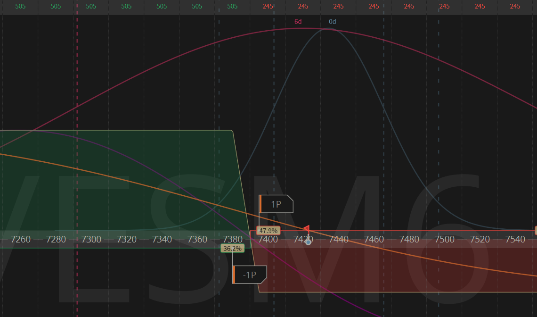Select the 0d curve label
537x317 pixels.
(332, 22)
